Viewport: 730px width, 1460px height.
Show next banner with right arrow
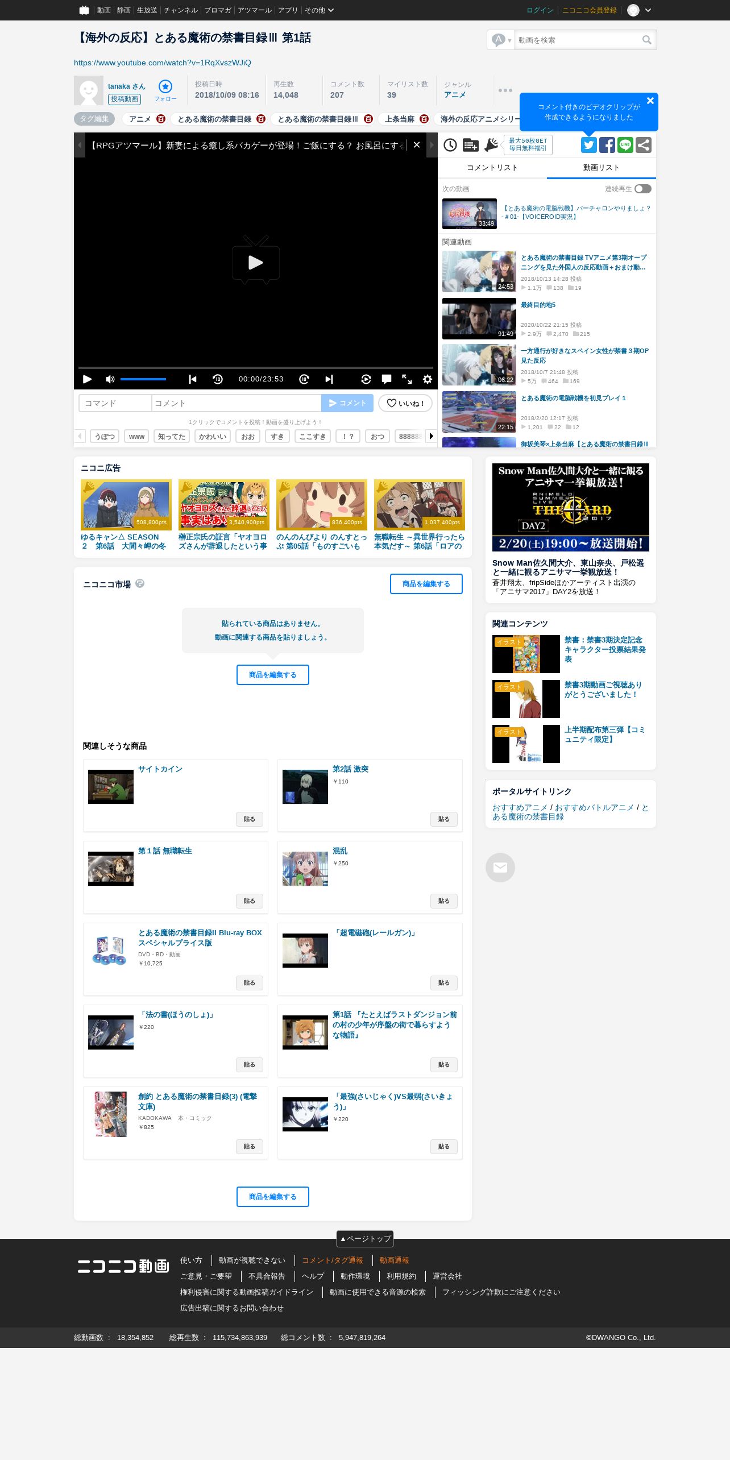click(432, 145)
